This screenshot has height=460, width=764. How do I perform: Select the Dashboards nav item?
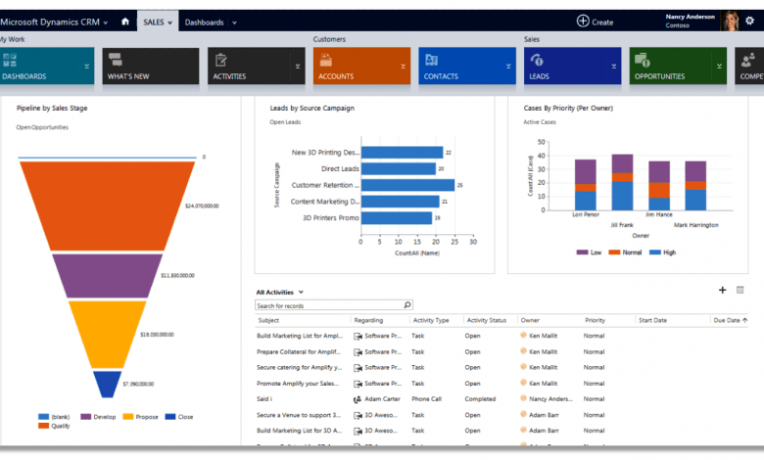(x=204, y=23)
